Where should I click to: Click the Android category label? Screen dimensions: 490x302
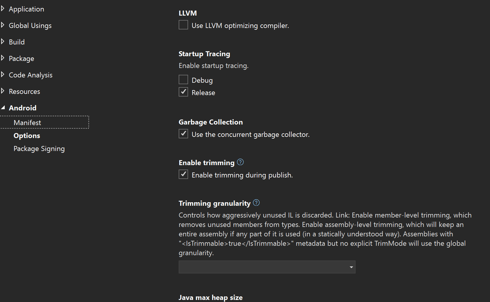pos(23,108)
